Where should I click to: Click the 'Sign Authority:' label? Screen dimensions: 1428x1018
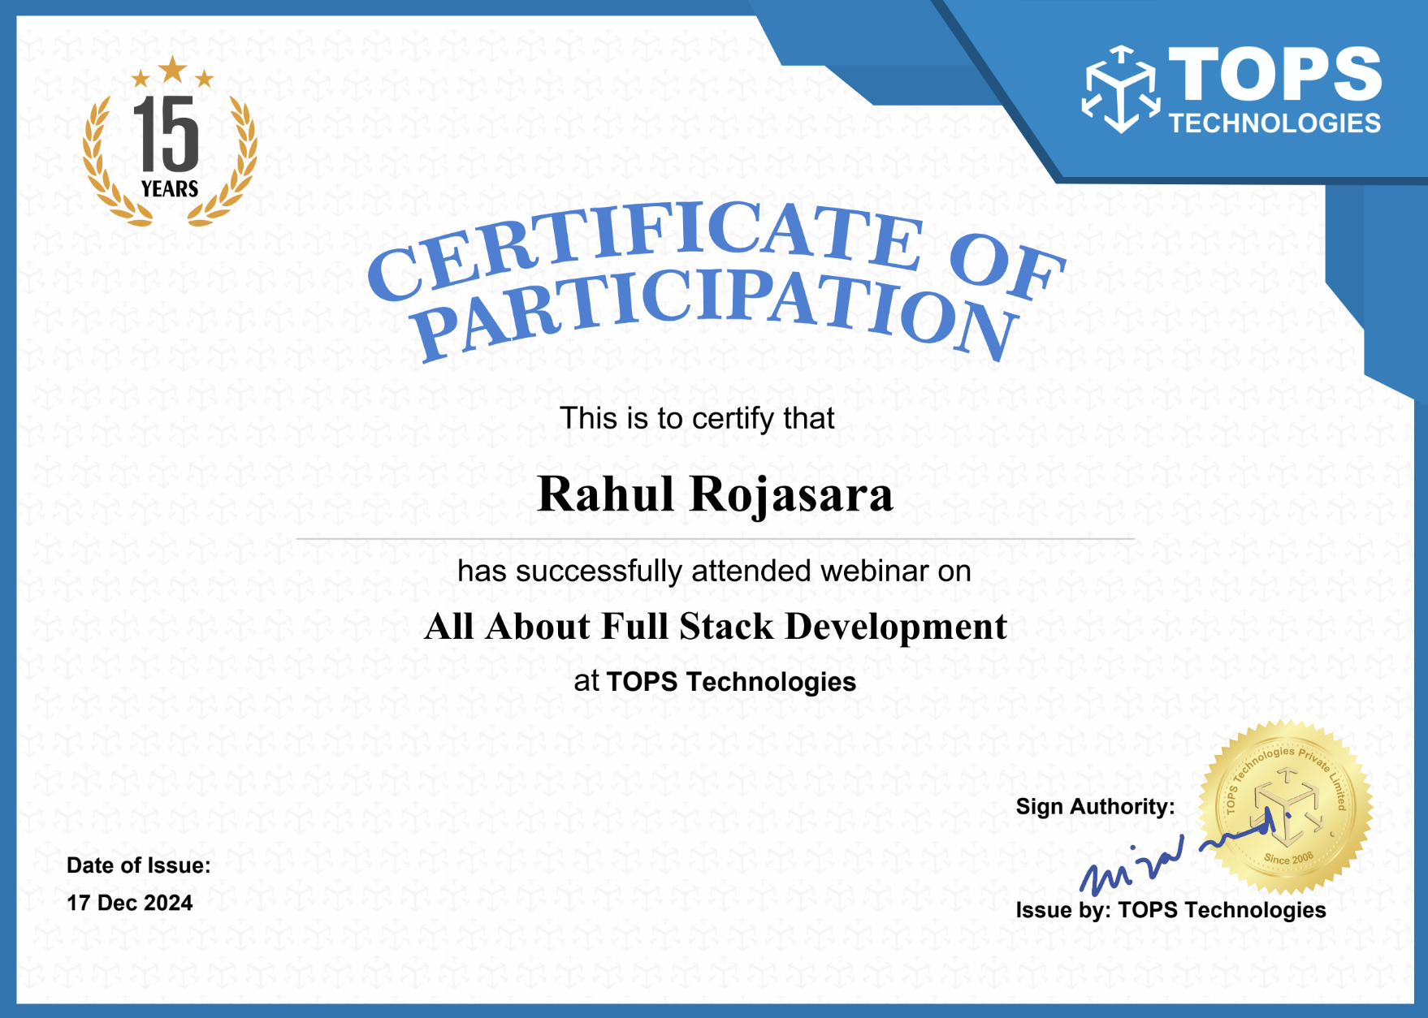click(x=1095, y=806)
